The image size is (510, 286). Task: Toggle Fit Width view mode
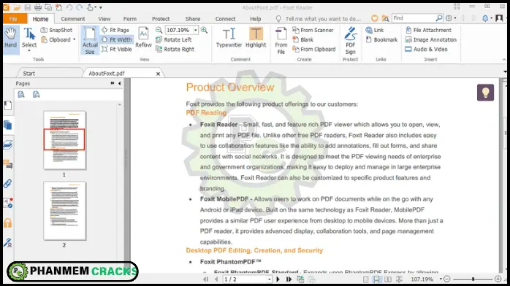117,39
